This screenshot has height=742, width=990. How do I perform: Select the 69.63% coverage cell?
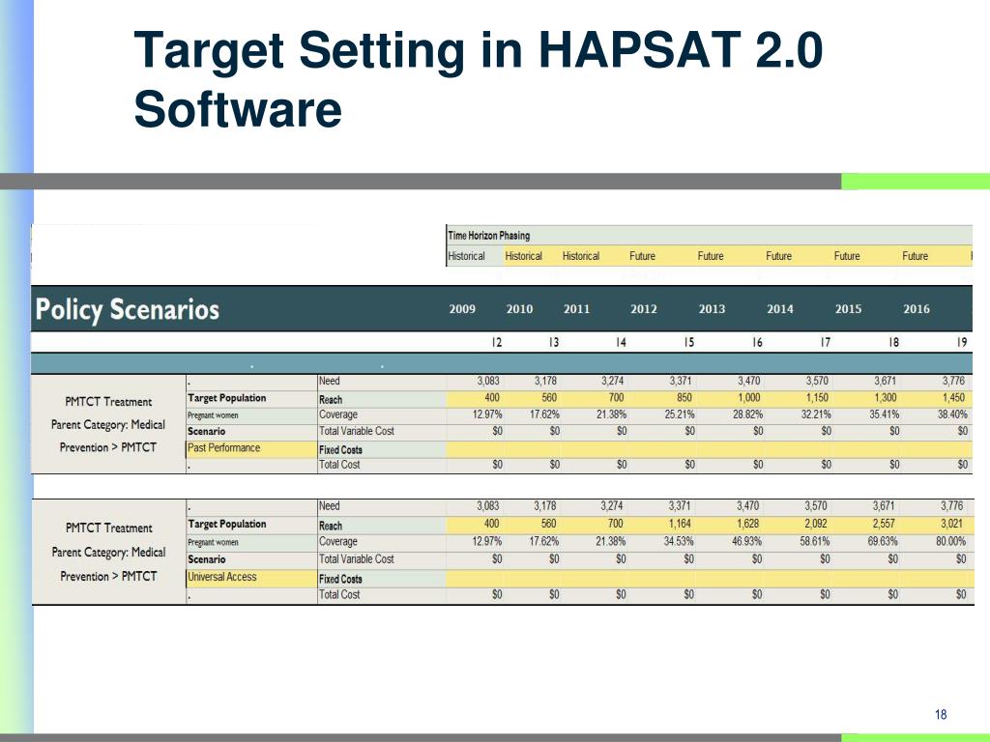coord(883,541)
